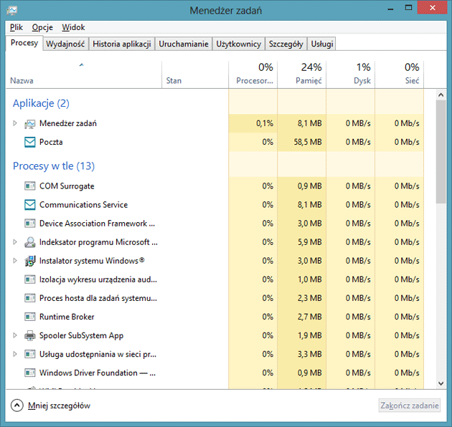452x427 pixels.
Task: Sort by the Procesor column header
Action: pos(253,75)
